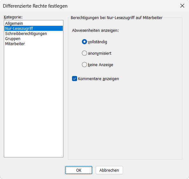Confirm the dialog with OK

79,170
